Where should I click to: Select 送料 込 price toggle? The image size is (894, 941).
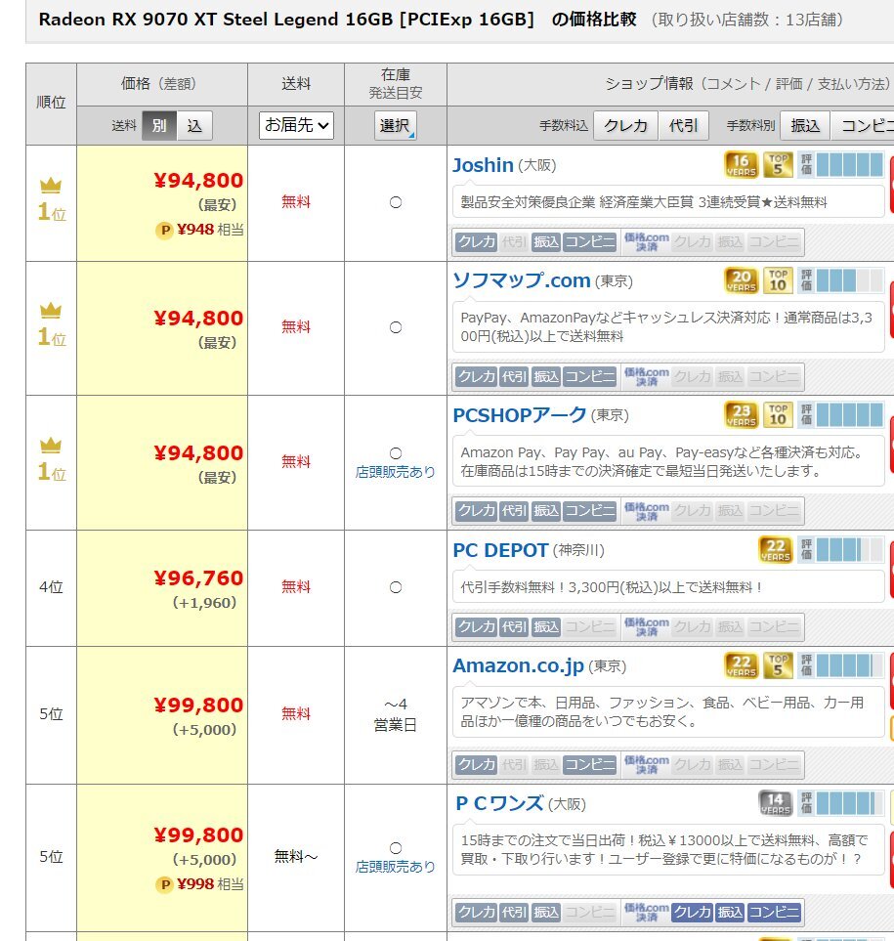pos(194,125)
